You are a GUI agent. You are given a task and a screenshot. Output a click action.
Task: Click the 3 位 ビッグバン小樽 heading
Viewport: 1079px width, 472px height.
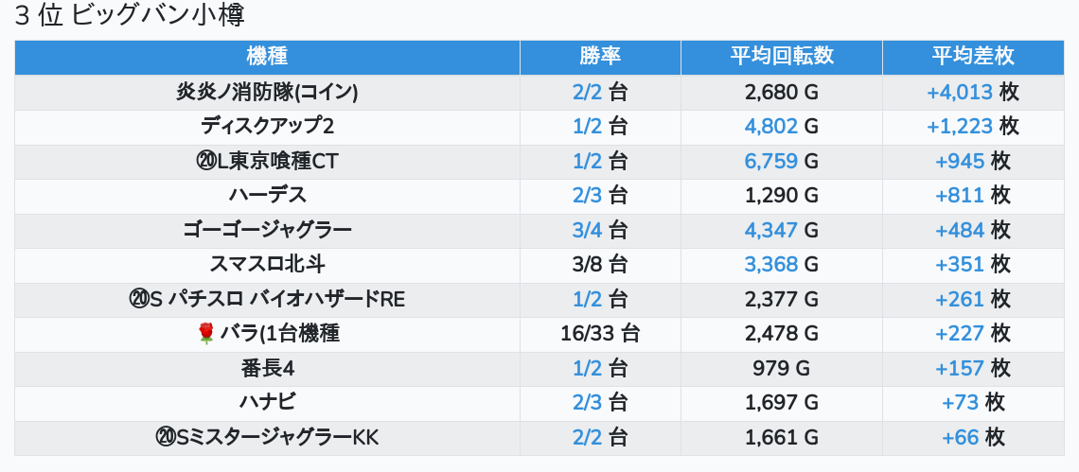coord(130,16)
